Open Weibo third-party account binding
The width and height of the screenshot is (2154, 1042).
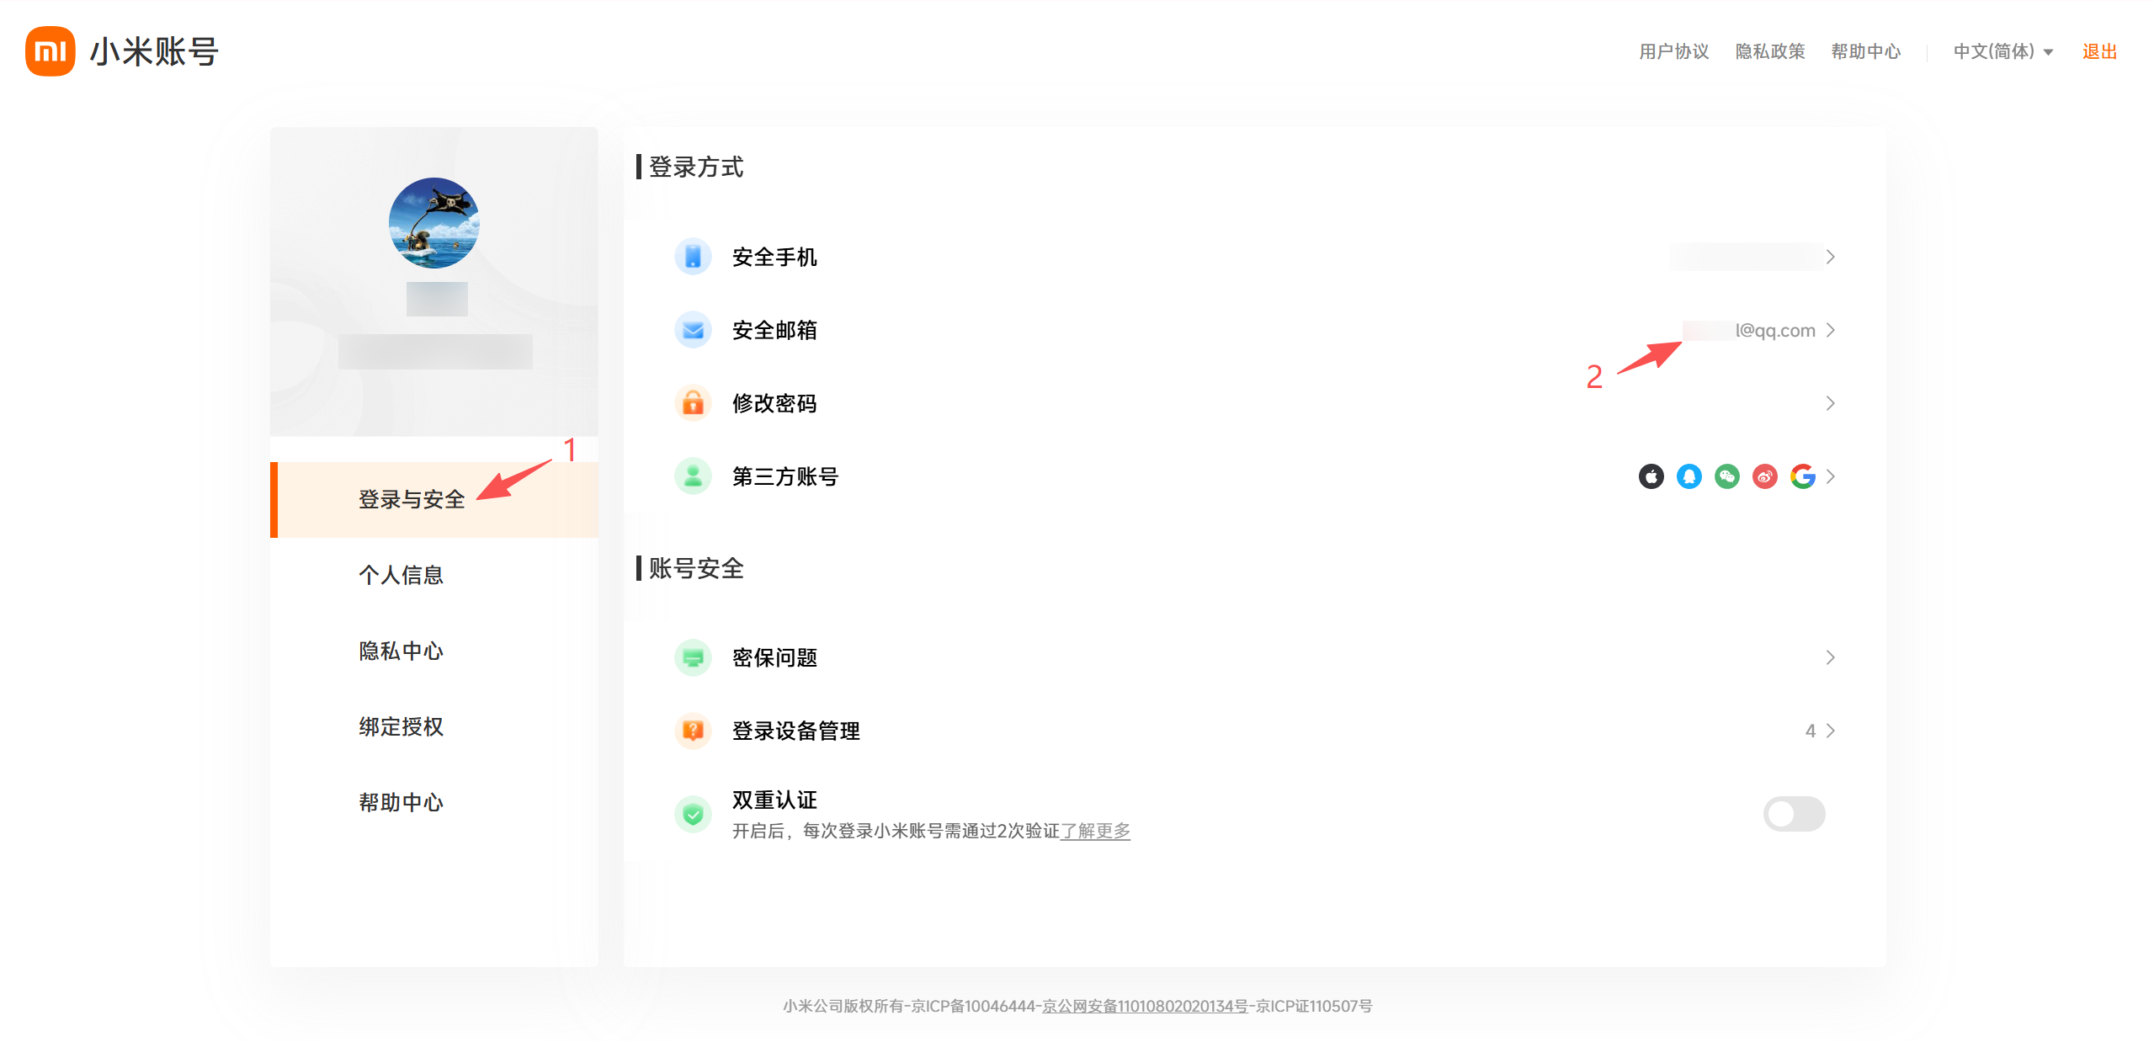click(x=1764, y=476)
